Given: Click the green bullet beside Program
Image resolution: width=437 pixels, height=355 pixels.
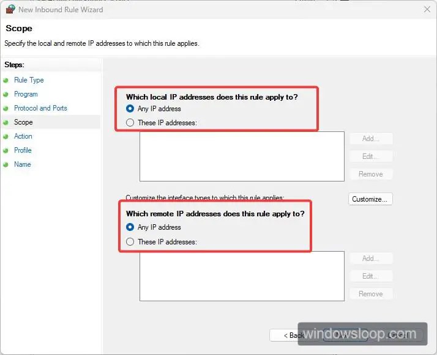Looking at the screenshot, I should (x=6, y=95).
